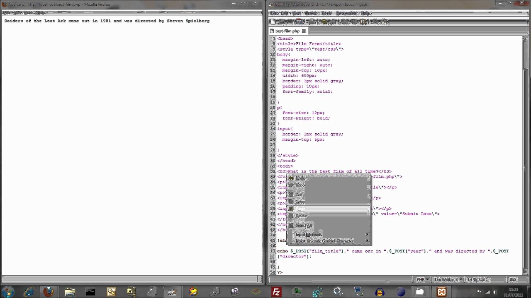This screenshot has width=531, height=298.
Task: Click the code line 'margin-left: auto;'
Action: pos(306,60)
